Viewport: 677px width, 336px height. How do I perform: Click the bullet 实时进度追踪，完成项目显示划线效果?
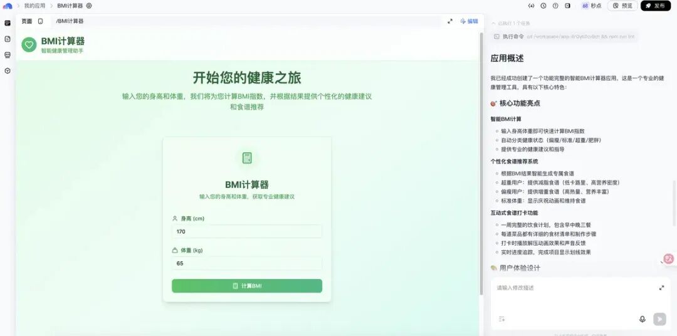click(546, 252)
